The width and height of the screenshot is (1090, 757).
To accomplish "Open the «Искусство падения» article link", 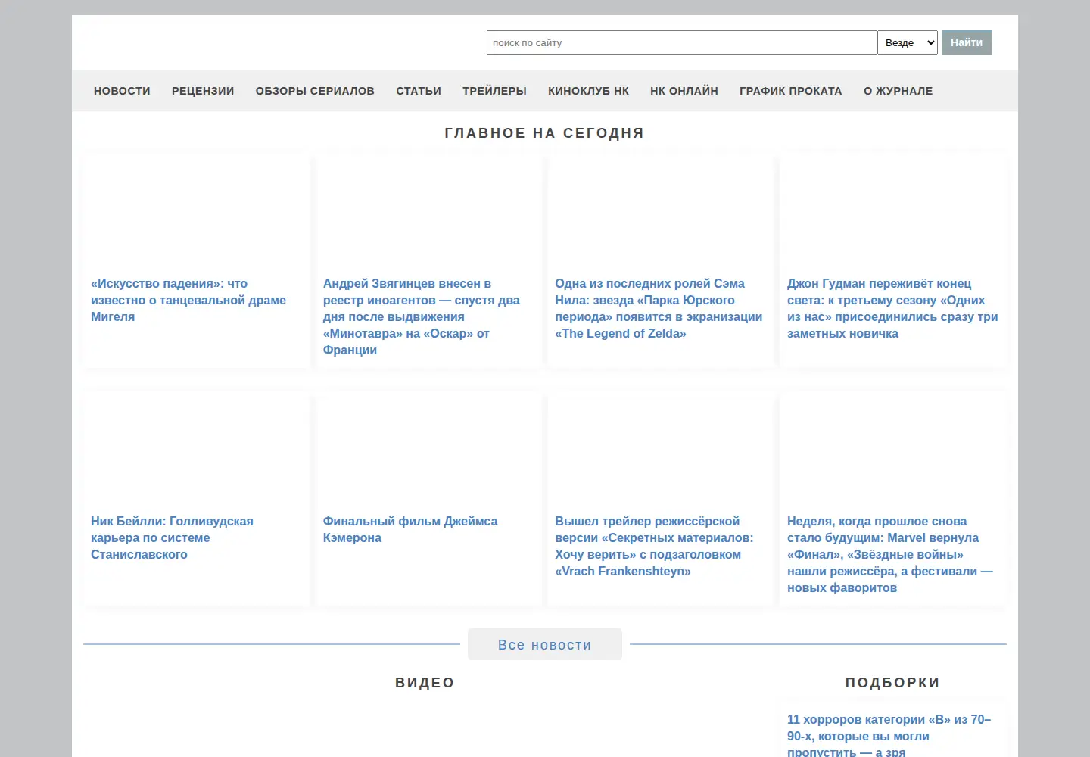I will pos(188,300).
